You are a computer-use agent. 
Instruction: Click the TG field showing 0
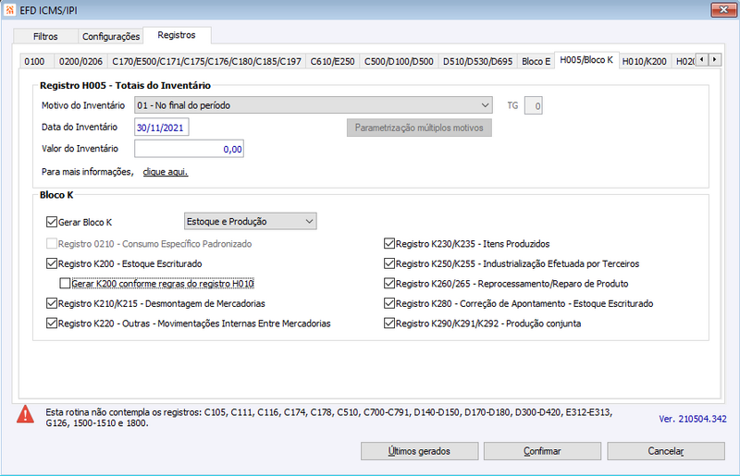point(534,105)
